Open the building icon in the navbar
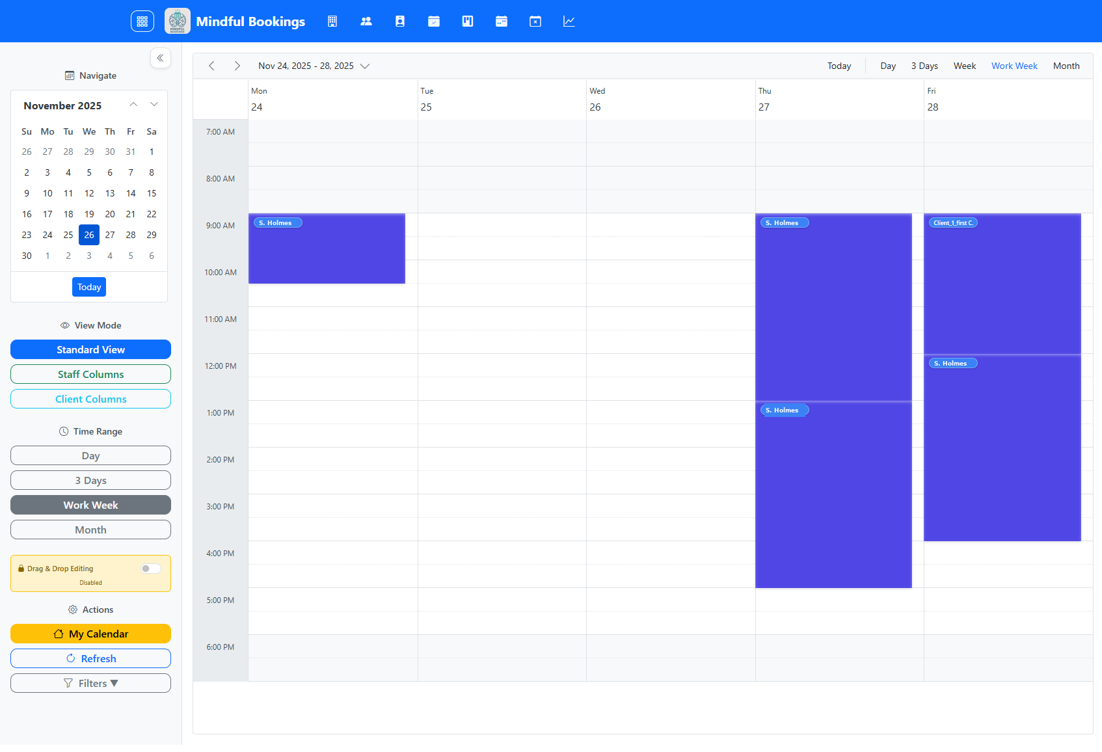Image resolution: width=1102 pixels, height=752 pixels. pos(332,21)
